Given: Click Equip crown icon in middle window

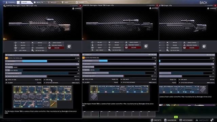Looking at the screenshot, I should tap(93, 47).
